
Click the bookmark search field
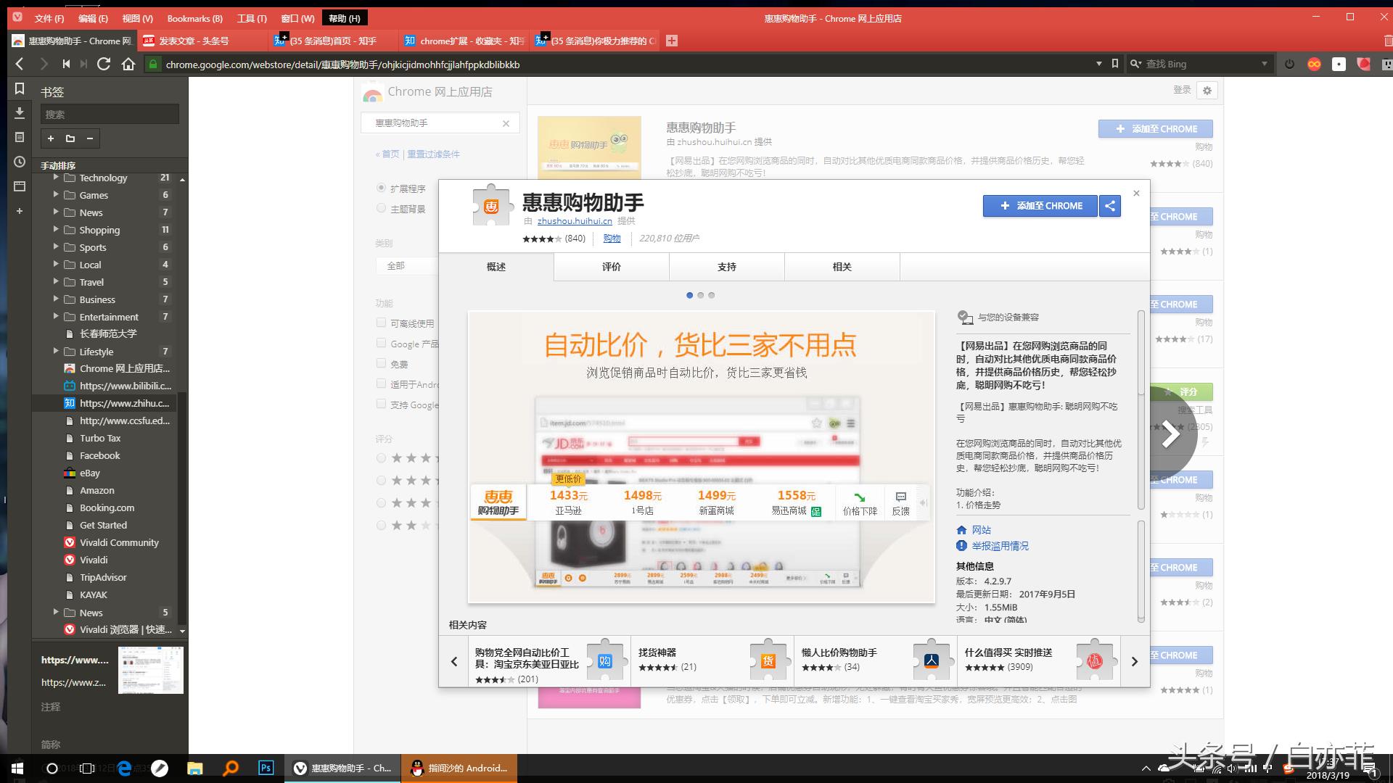(x=109, y=114)
